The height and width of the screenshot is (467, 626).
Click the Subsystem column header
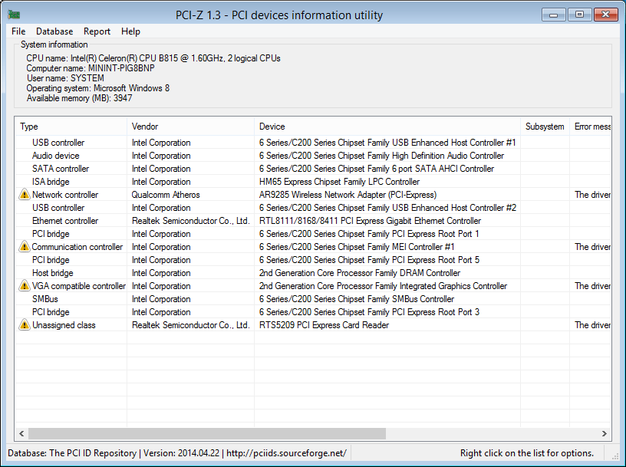click(x=545, y=127)
